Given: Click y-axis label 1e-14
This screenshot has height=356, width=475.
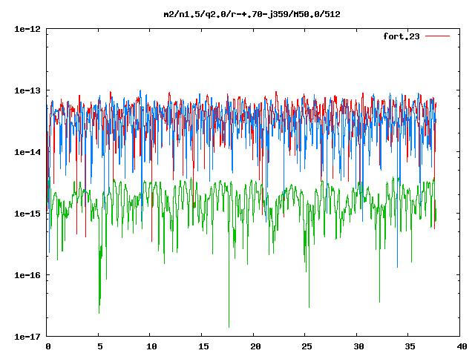Looking at the screenshot, I should [x=27, y=152].
